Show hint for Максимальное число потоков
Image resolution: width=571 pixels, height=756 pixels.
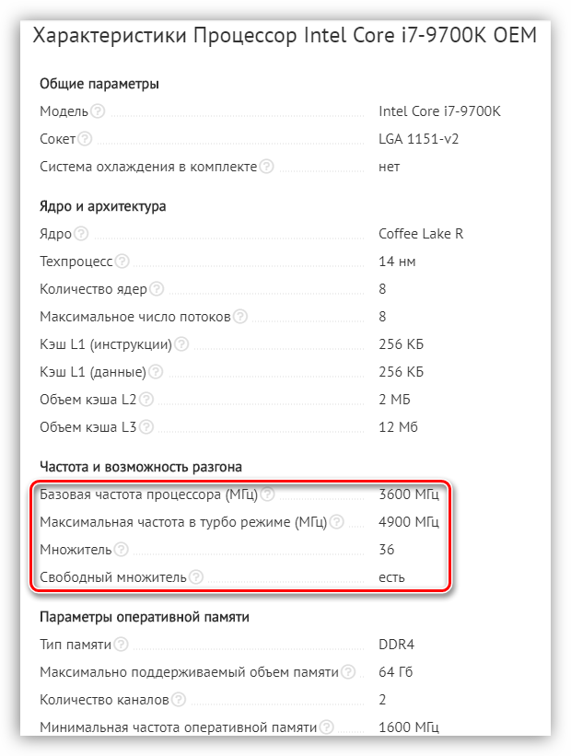point(240,316)
